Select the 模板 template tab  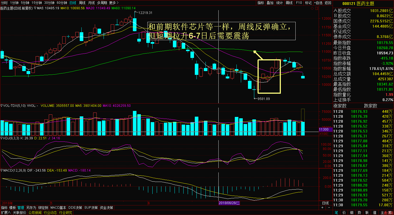pyautogui.click(x=13, y=208)
